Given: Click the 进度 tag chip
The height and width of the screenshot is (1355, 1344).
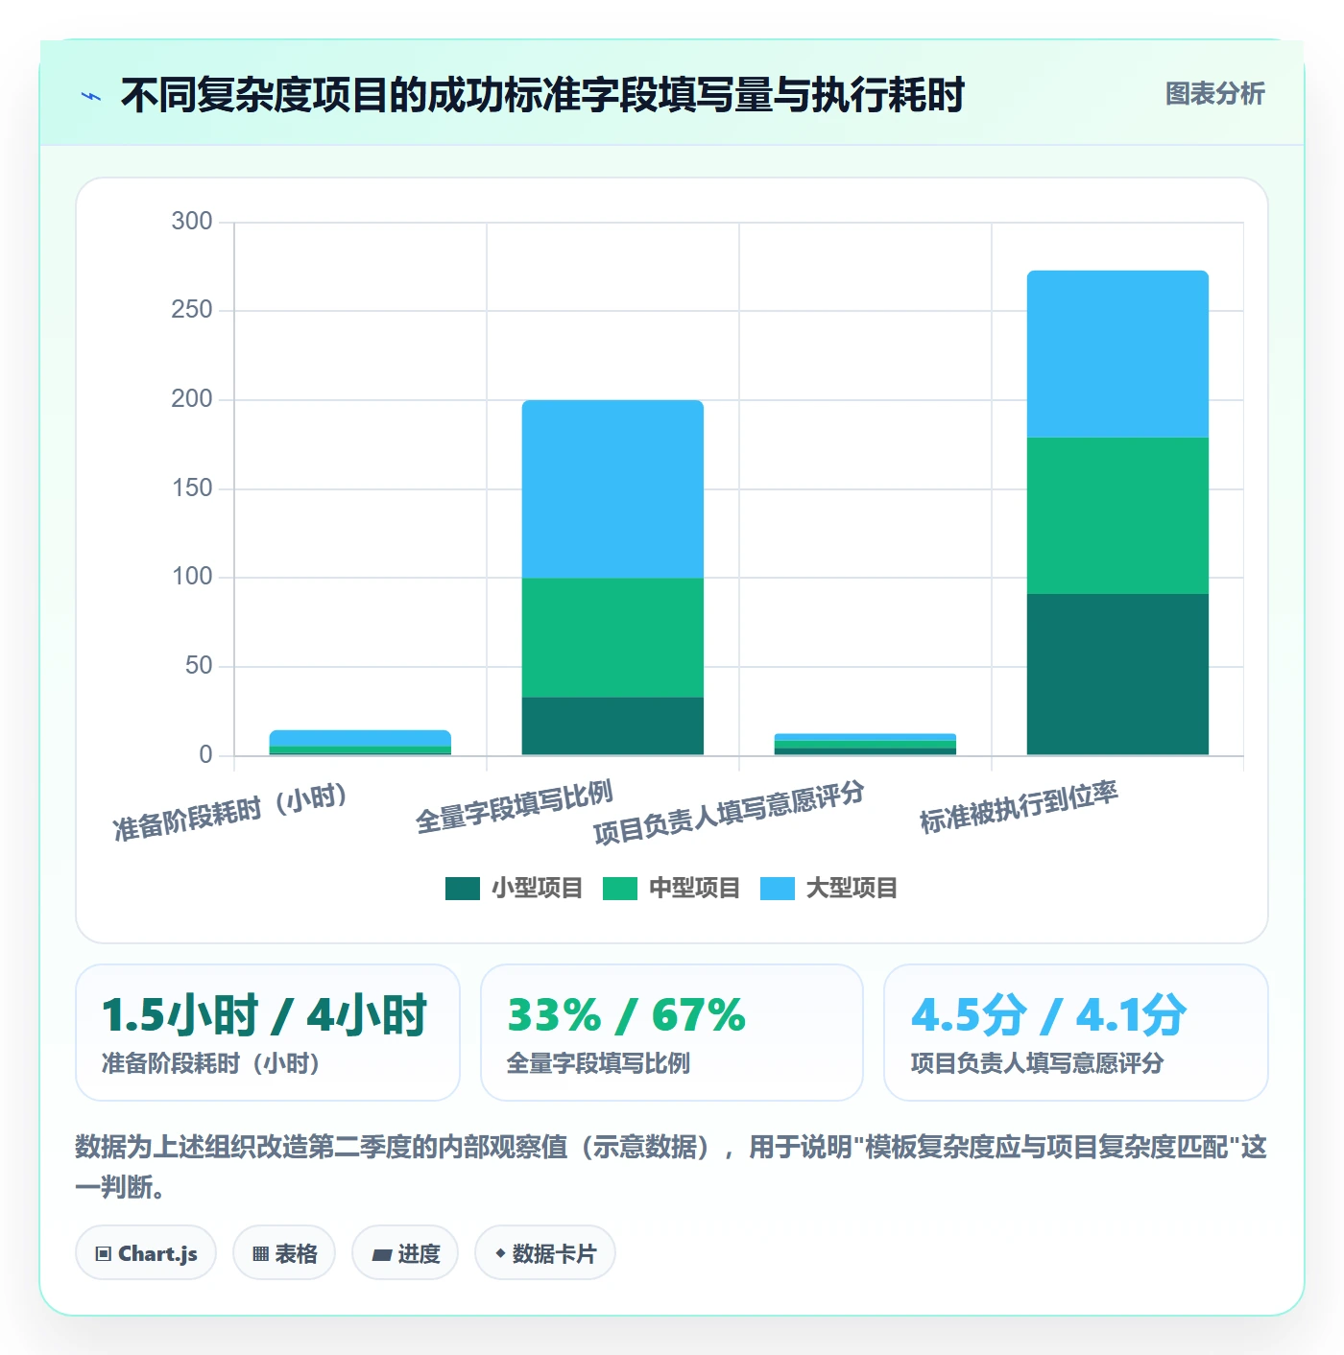Looking at the screenshot, I should (x=405, y=1253).
